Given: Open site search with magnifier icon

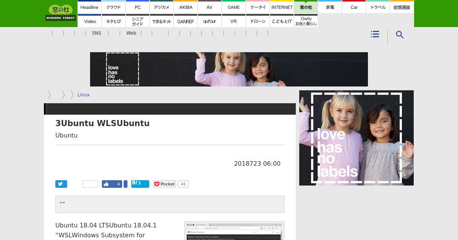Looking at the screenshot, I should click(x=400, y=35).
